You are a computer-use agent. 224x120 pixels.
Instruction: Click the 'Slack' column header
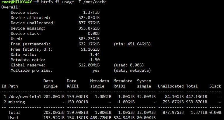tap(215, 86)
